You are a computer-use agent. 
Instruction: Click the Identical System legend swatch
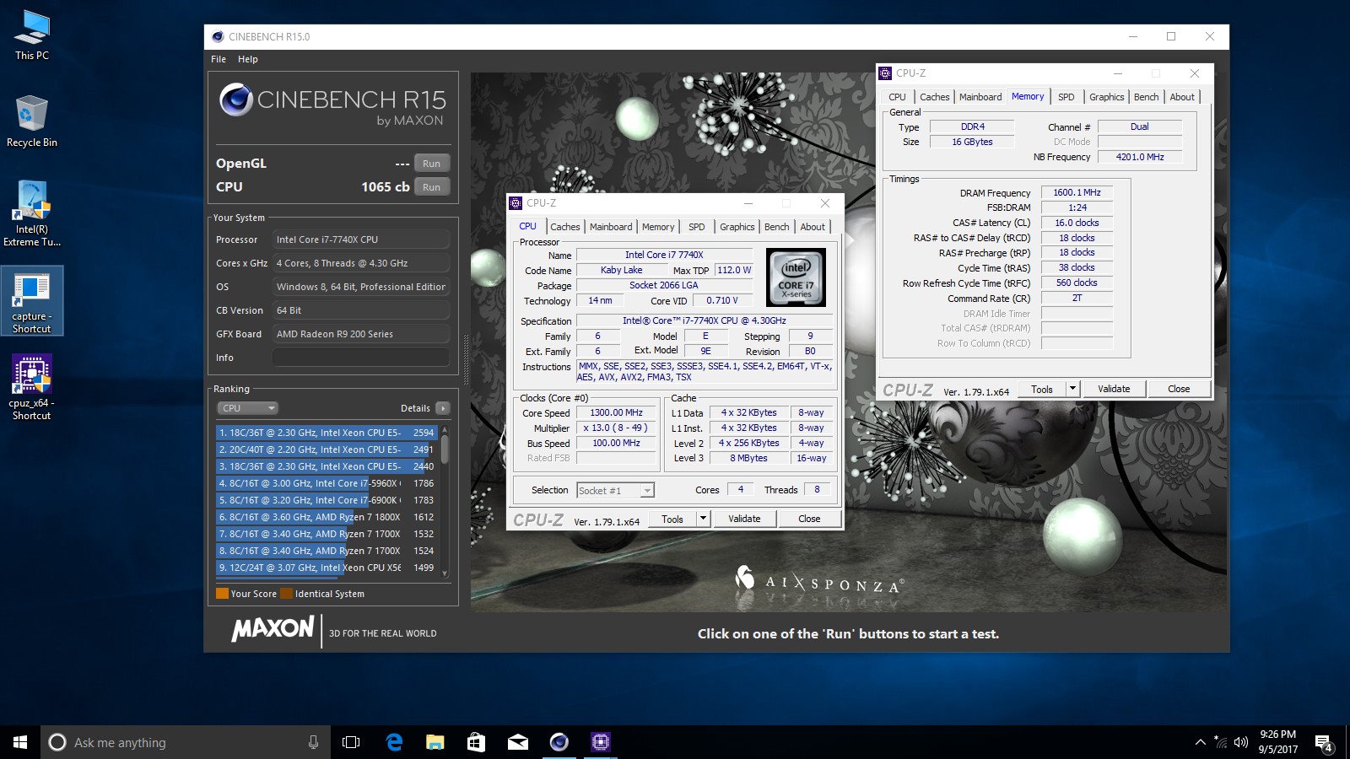[x=286, y=594]
